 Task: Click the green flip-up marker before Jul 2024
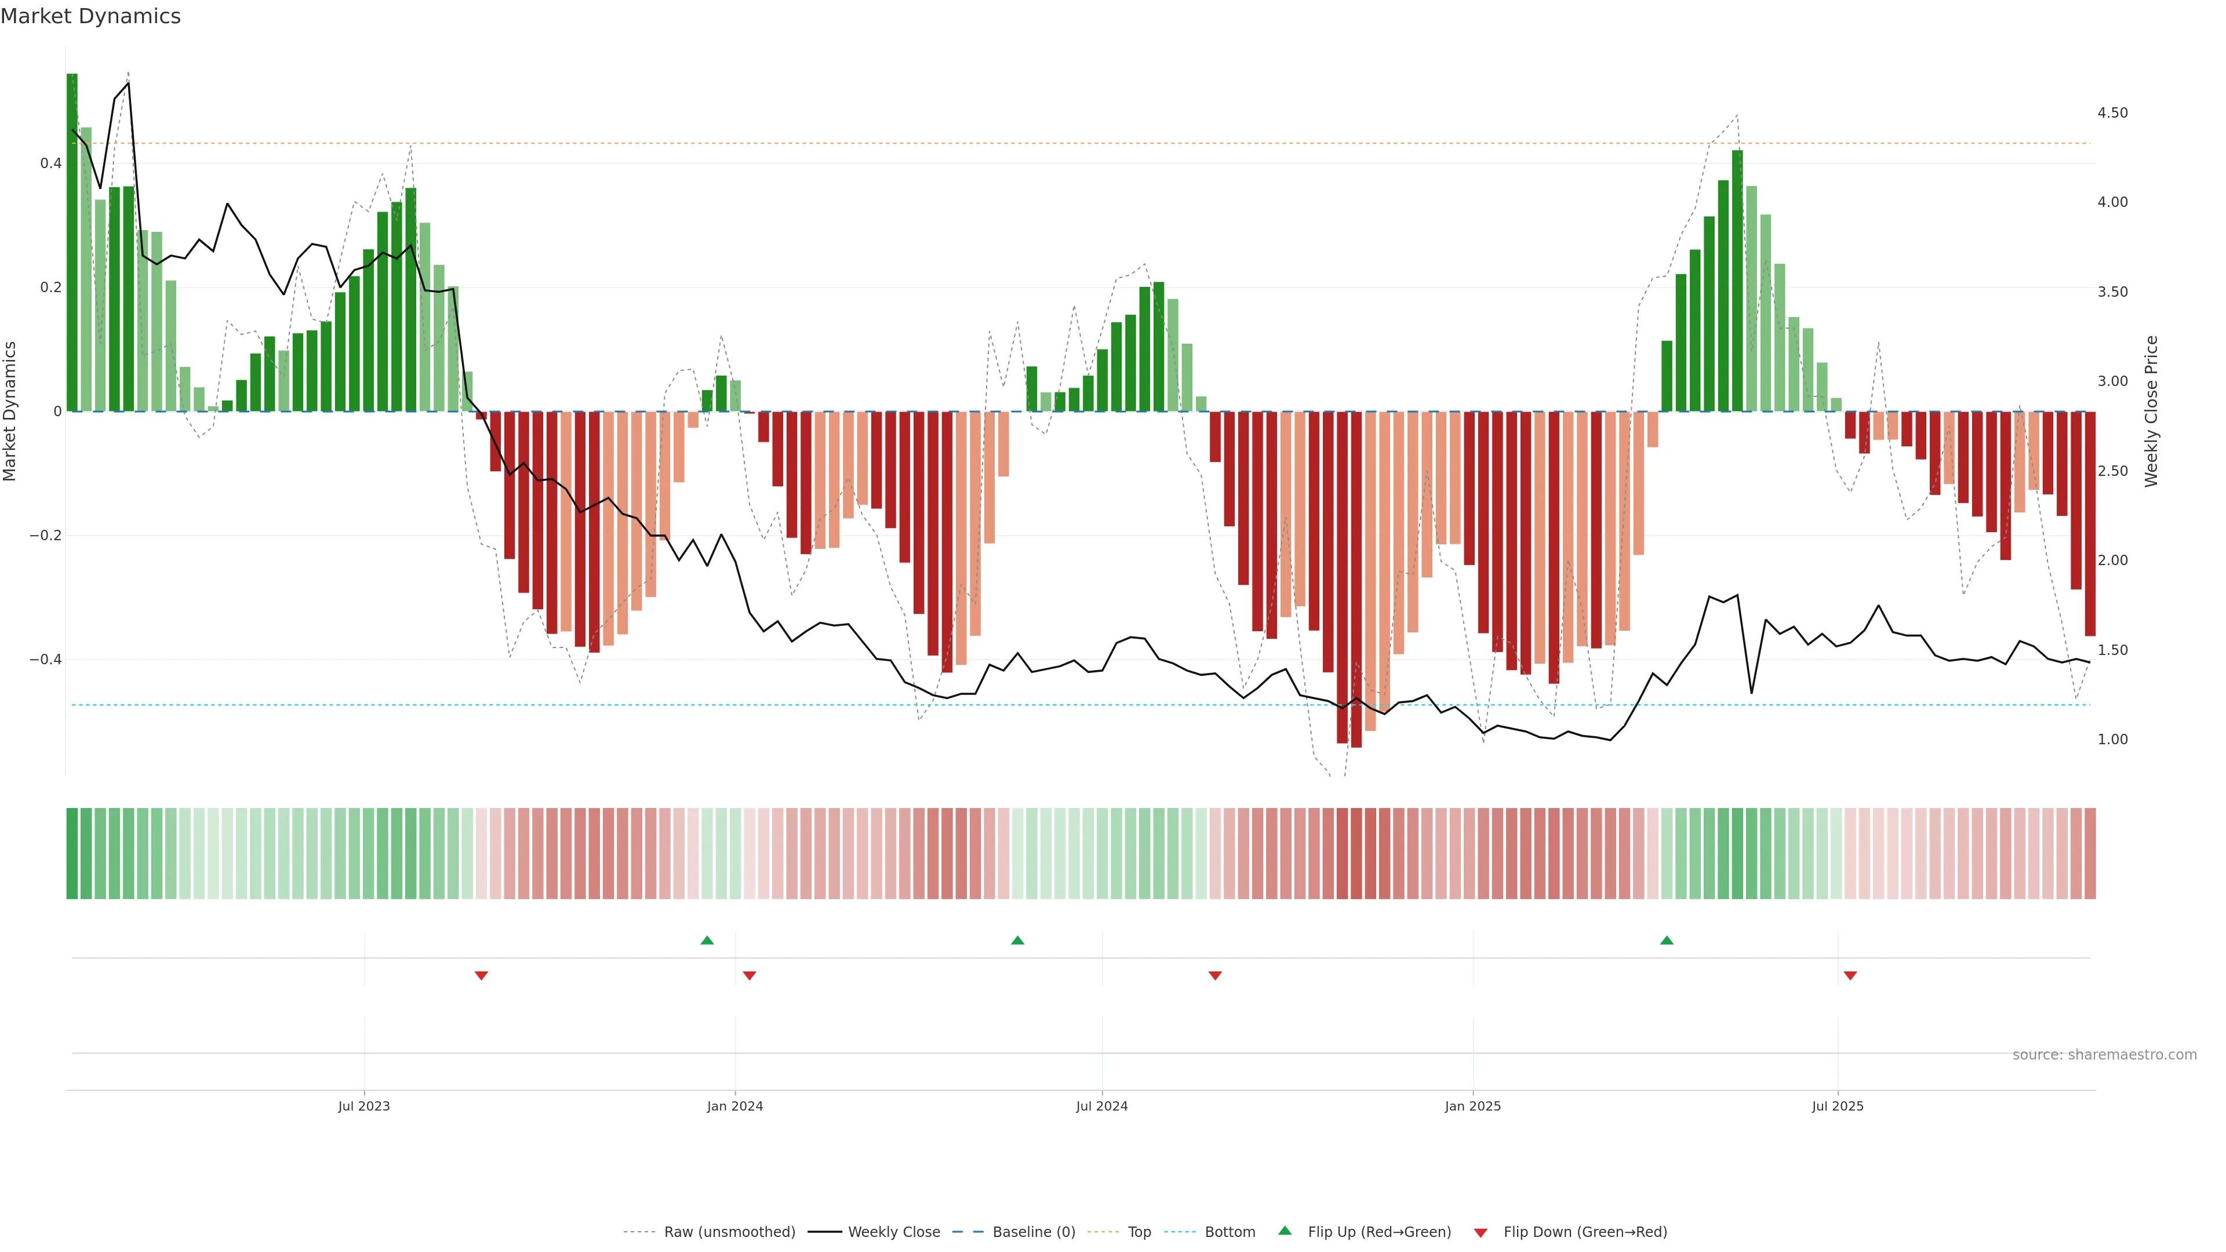coord(1017,940)
